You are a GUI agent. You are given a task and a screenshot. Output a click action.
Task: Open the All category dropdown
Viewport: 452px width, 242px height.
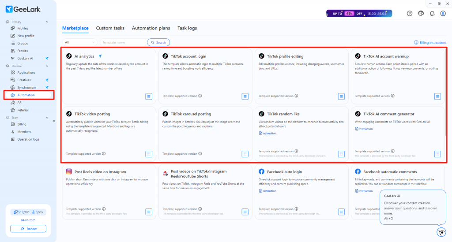79,42
